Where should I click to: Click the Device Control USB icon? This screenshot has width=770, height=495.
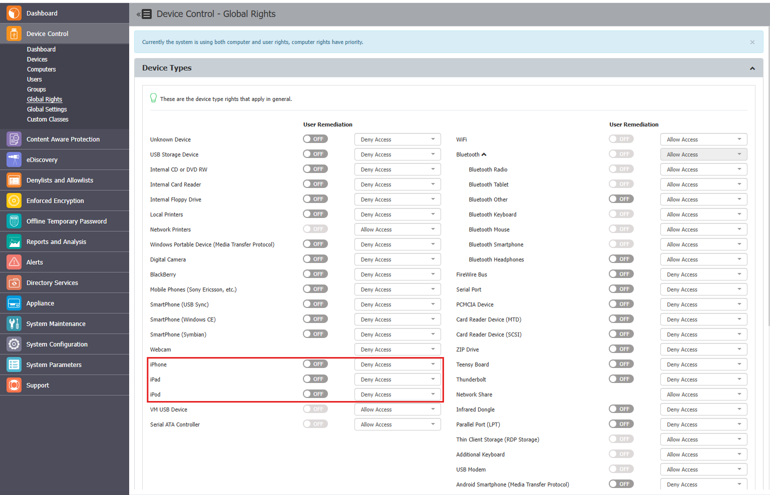coord(14,33)
